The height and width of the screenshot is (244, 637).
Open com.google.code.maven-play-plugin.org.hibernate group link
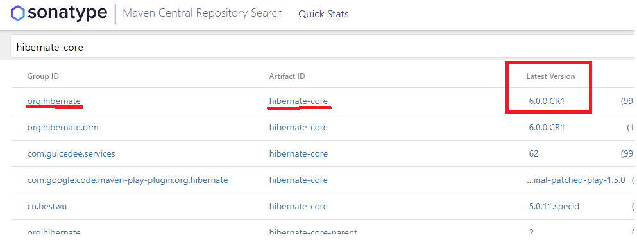point(128,180)
